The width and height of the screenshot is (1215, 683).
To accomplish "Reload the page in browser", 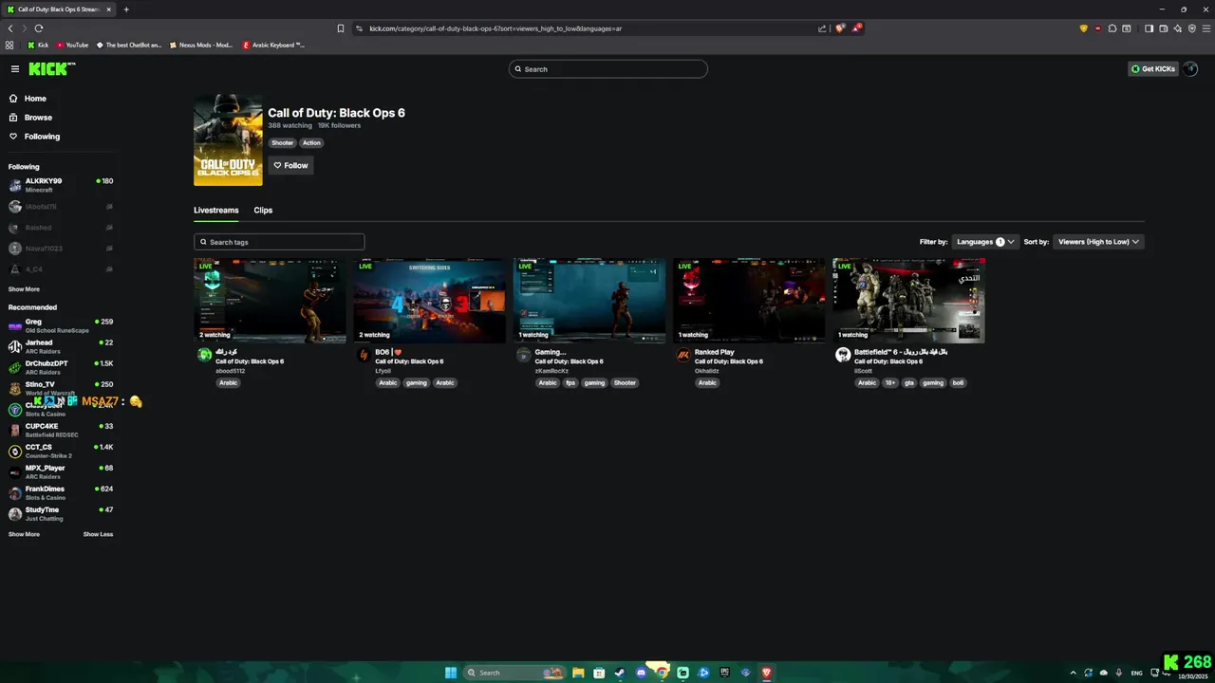I will 39,28.
